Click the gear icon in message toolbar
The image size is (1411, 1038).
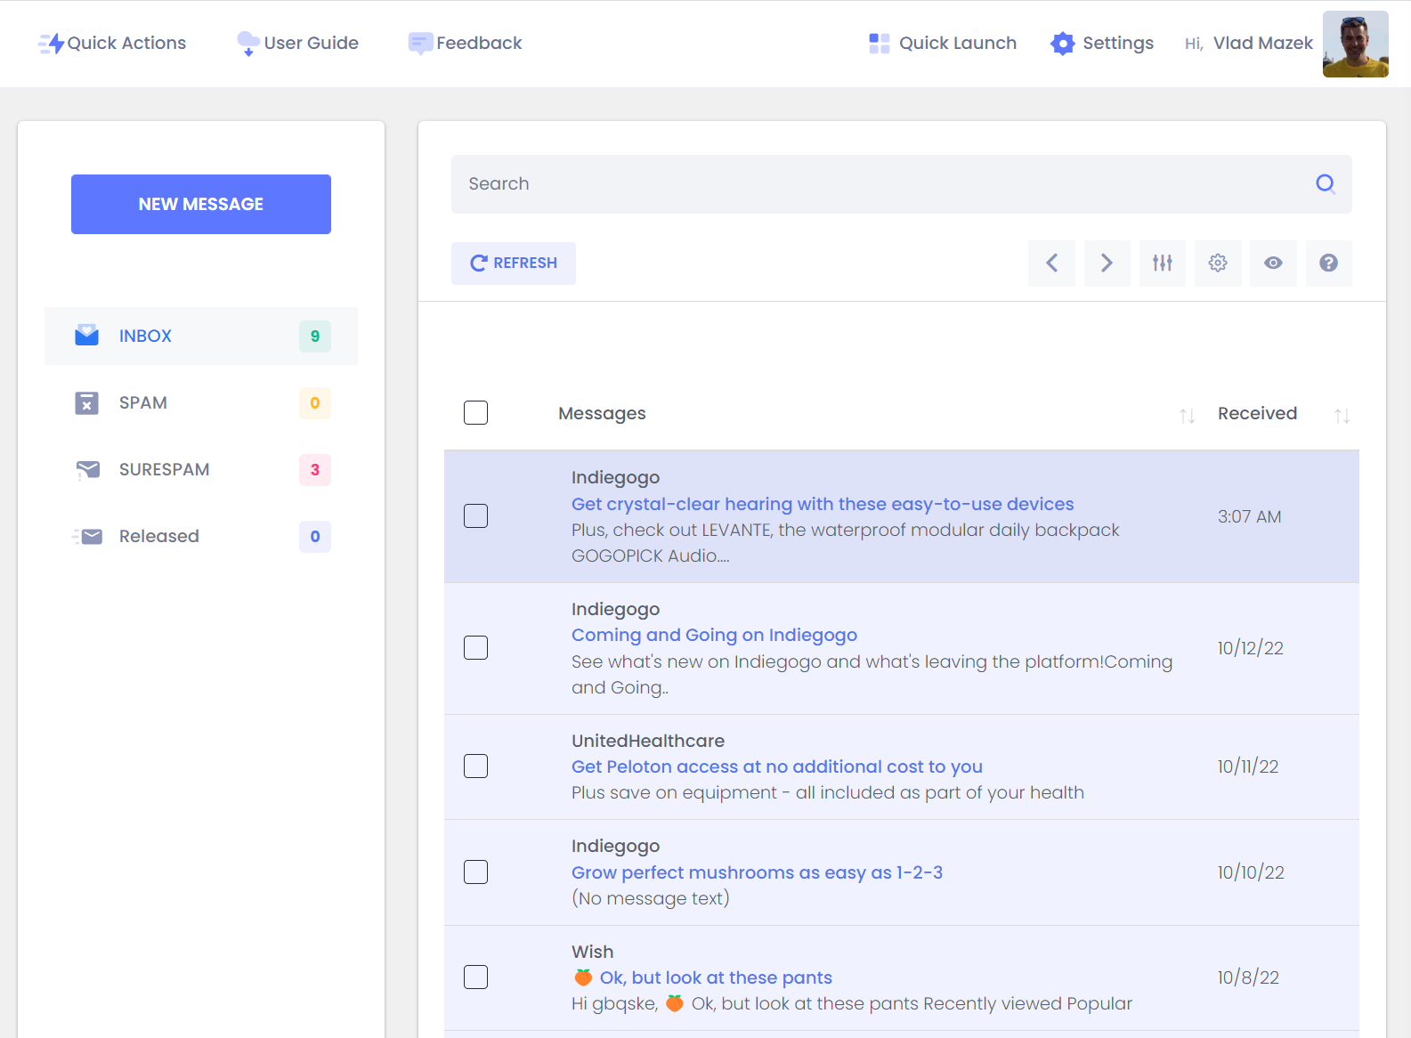click(x=1217, y=263)
